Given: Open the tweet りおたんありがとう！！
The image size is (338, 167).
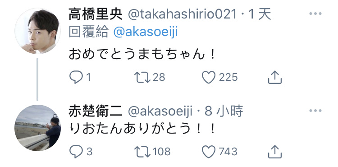Looking at the screenshot, I should click(x=142, y=129).
